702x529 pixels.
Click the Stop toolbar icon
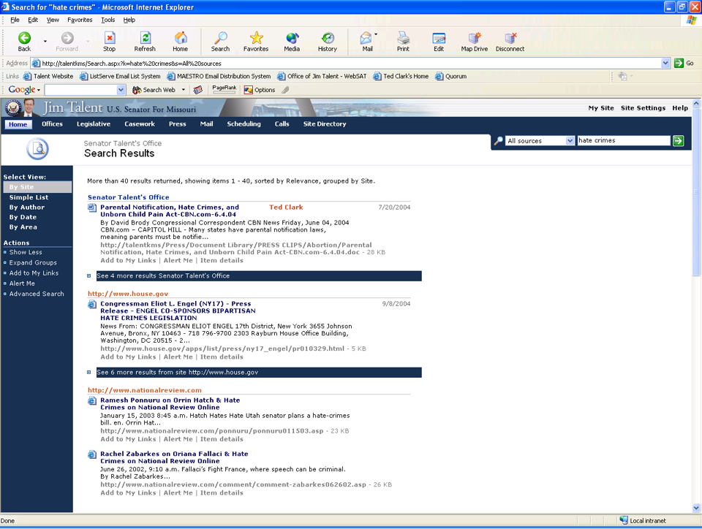point(109,38)
